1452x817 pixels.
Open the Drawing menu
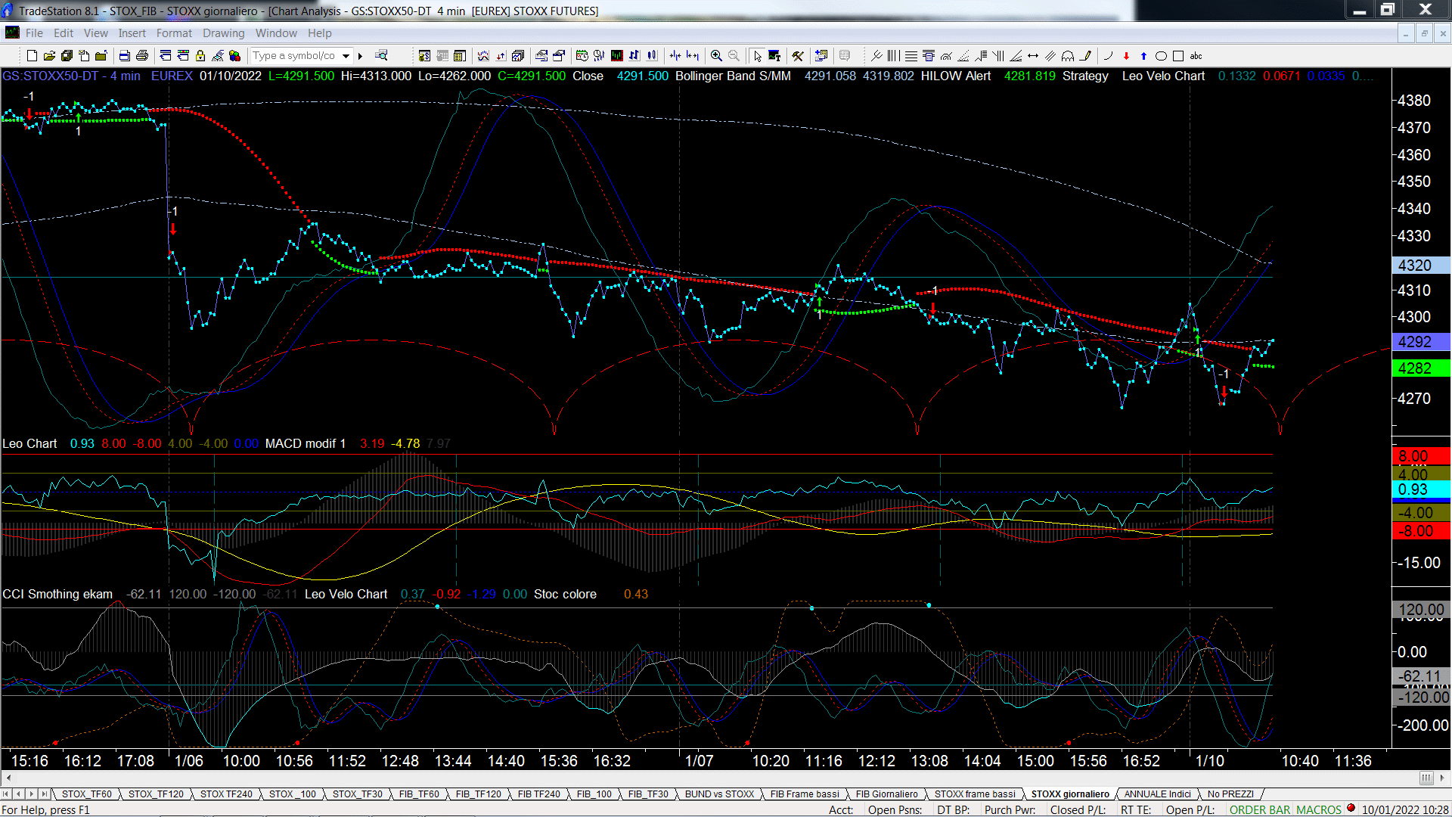coord(223,33)
